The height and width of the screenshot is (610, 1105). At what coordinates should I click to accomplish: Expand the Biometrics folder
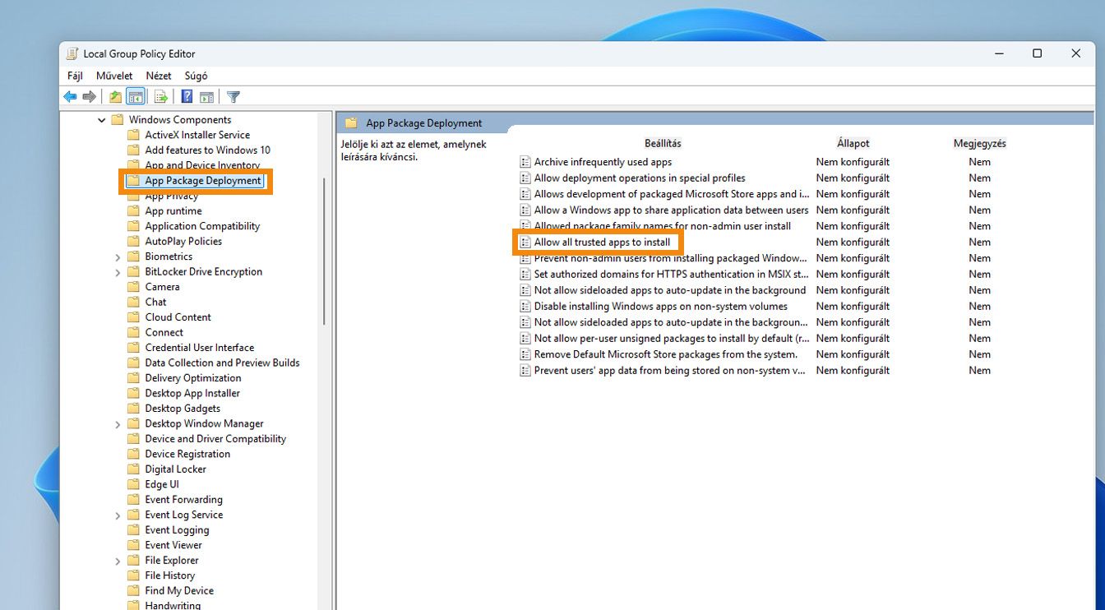(x=118, y=257)
